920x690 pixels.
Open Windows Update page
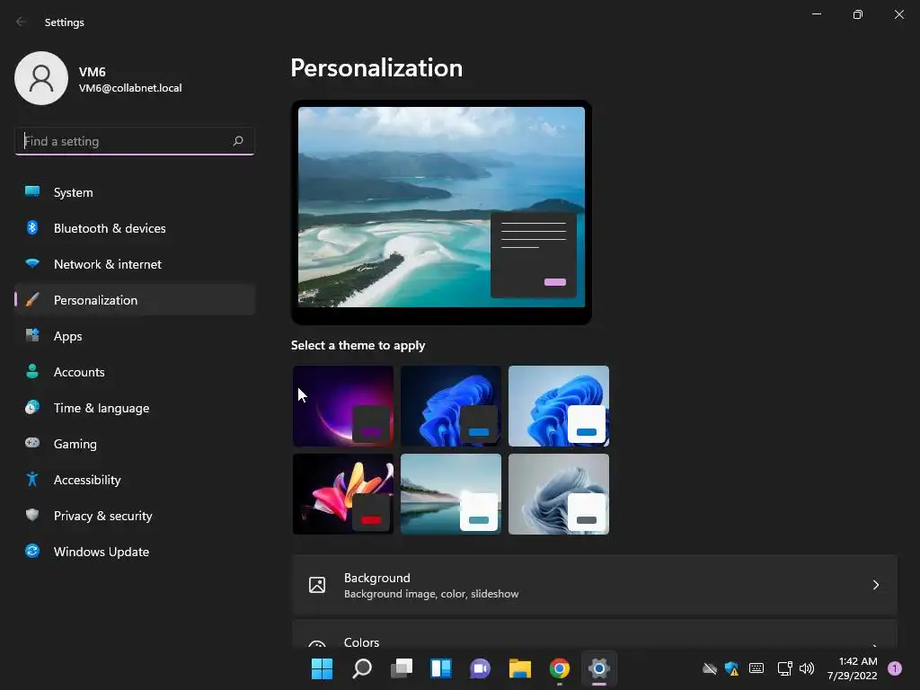click(135, 552)
